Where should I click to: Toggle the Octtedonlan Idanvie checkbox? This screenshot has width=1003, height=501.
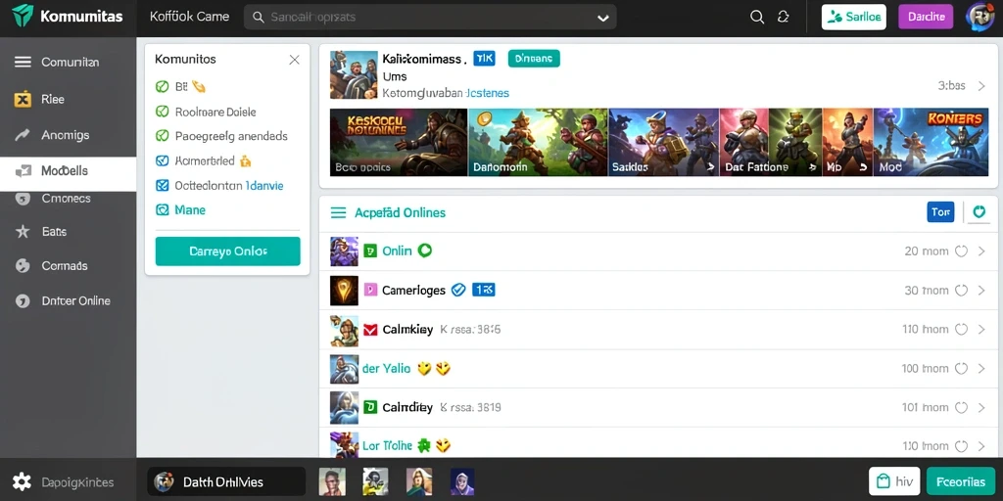pos(162,185)
